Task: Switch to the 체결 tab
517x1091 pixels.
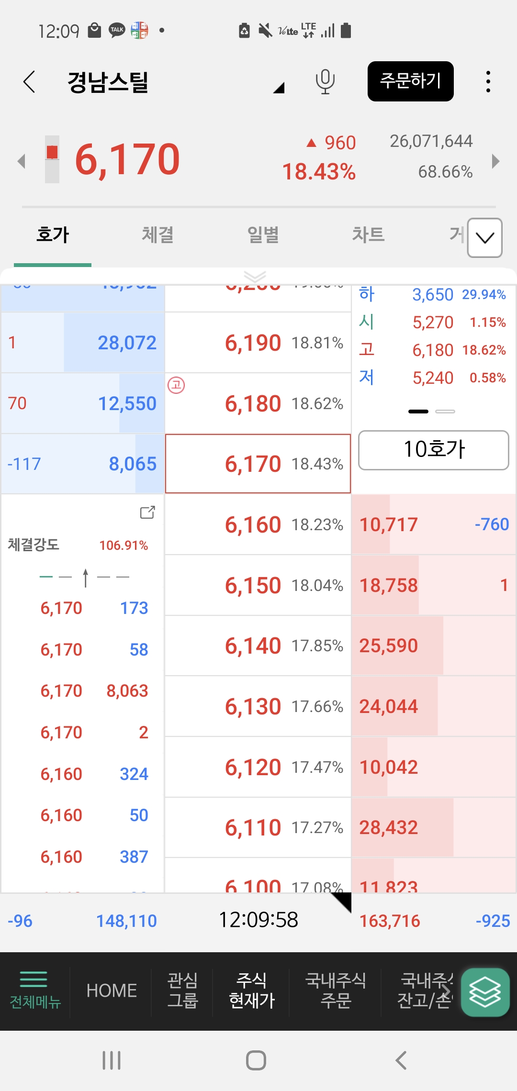Action: [x=157, y=235]
